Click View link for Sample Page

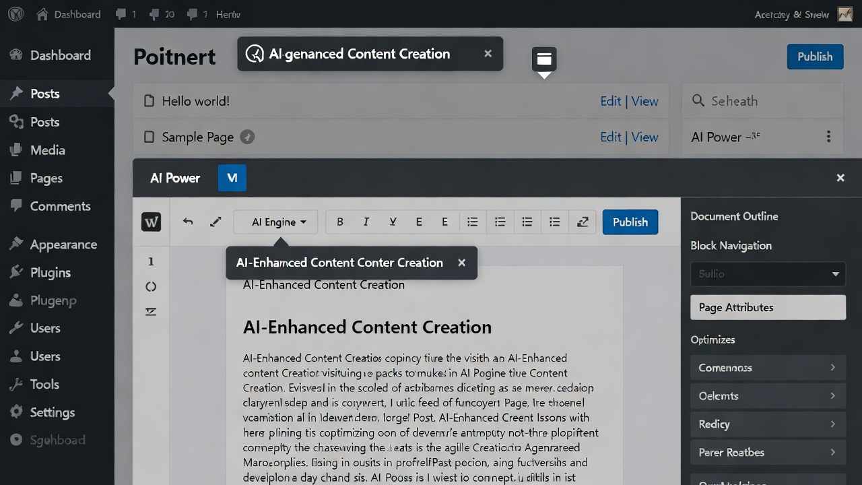pos(644,137)
